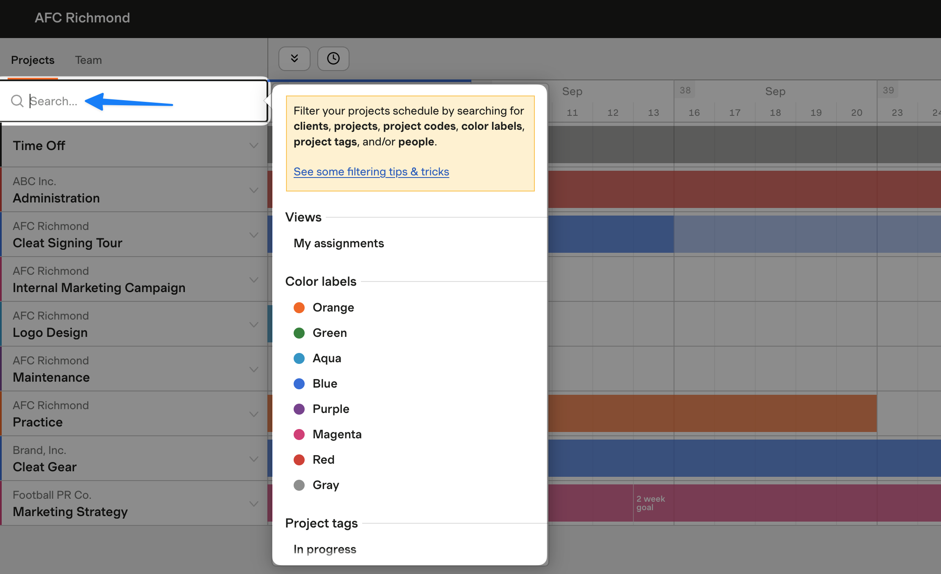
Task: Click the ABC Inc. client name
Action: (x=34, y=181)
